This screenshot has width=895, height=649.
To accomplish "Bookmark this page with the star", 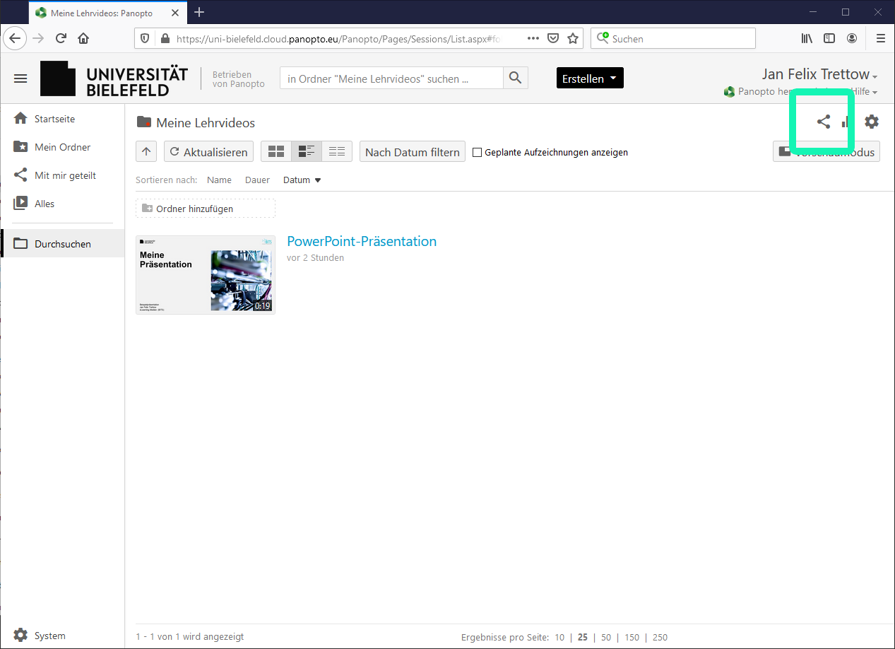I will pos(573,38).
